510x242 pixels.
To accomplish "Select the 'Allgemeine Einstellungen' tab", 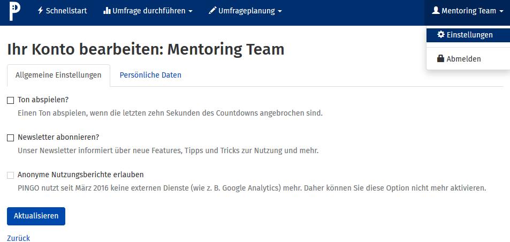I will pos(58,75).
